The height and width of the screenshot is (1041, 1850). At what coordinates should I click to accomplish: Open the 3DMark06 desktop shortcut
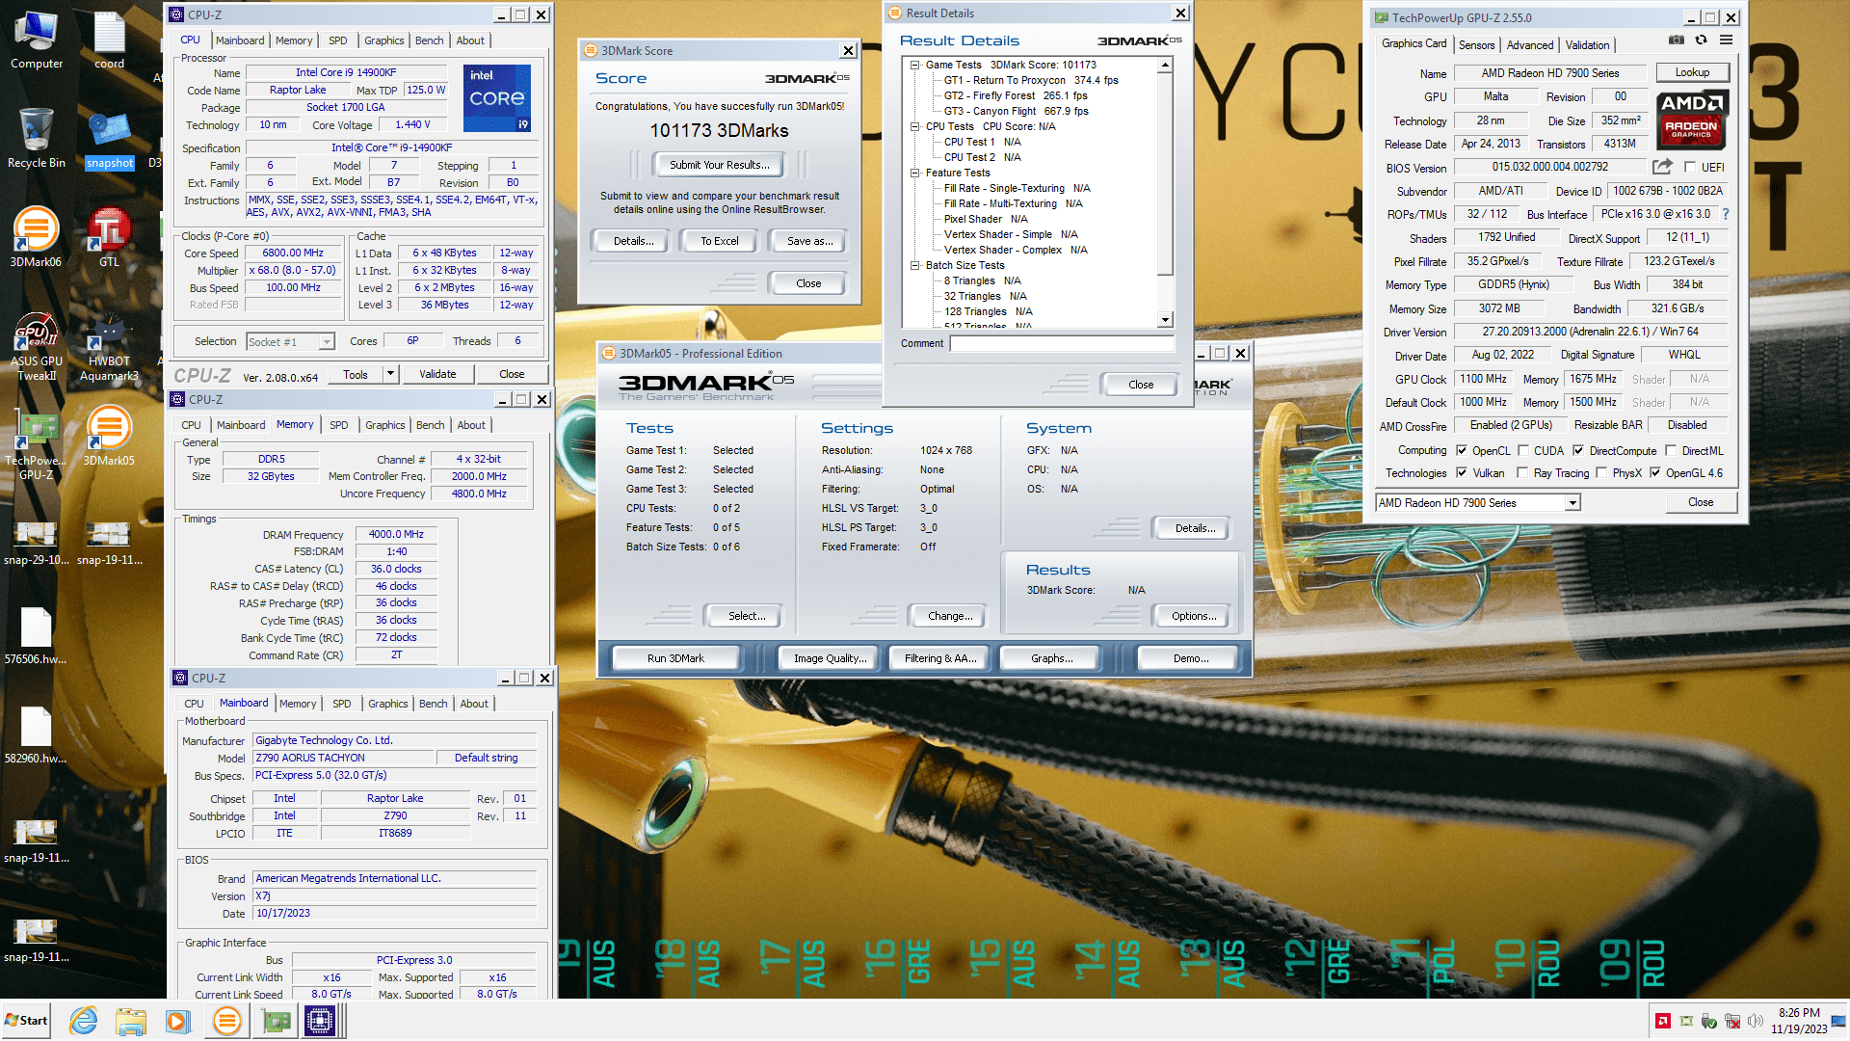[x=36, y=237]
